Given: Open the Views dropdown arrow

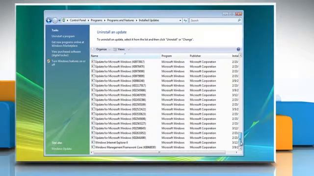Looking at the screenshot, I should tap(129, 49).
